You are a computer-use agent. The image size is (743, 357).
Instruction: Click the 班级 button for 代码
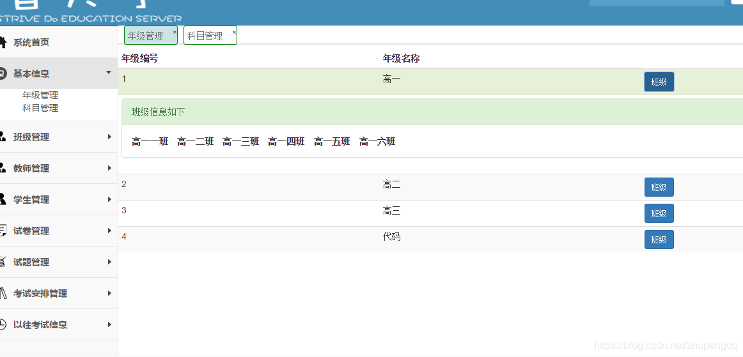pos(659,239)
